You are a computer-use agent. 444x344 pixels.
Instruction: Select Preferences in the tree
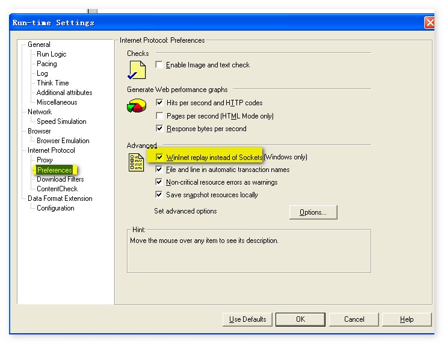click(x=55, y=170)
